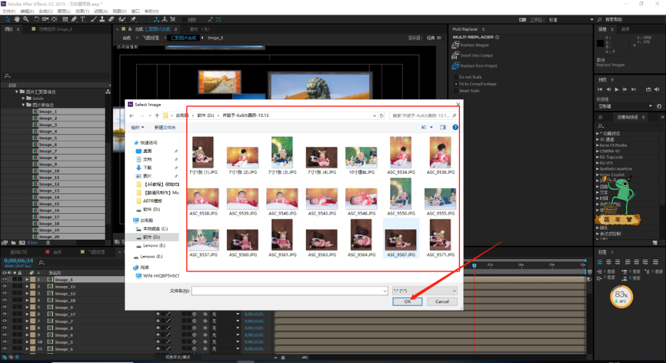Open the 文件(F) menu
Viewport: 666px width, 363px height.
(9, 12)
